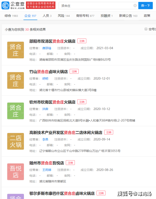The height and width of the screenshot is (199, 156).
Task: Open 鄂尔多斯市康巴什区贤合庄卤味火锅店 link
Action: click(62, 193)
